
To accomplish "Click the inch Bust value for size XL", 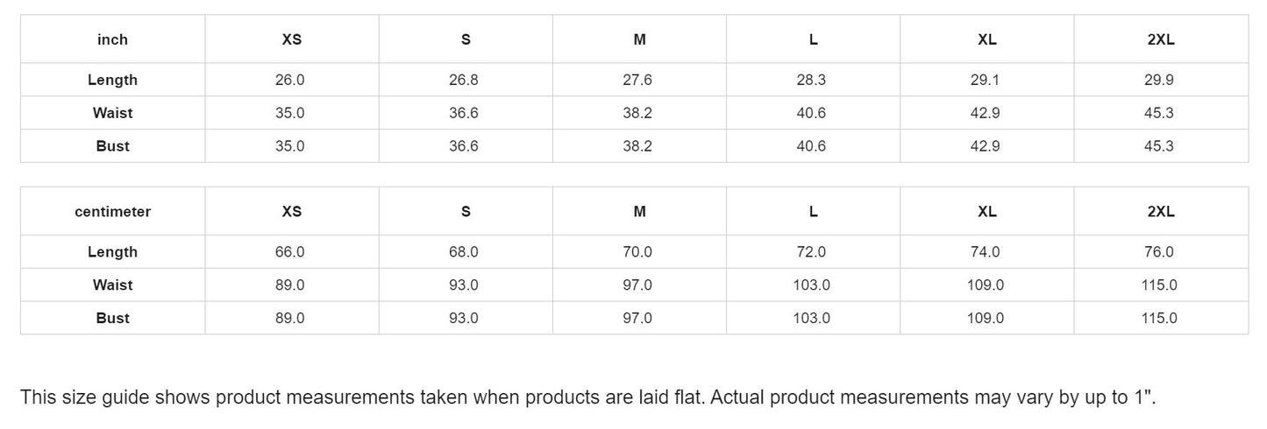I will pos(985,146).
